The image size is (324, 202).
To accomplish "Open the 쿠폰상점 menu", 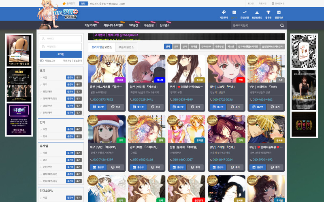I will tap(149, 25).
